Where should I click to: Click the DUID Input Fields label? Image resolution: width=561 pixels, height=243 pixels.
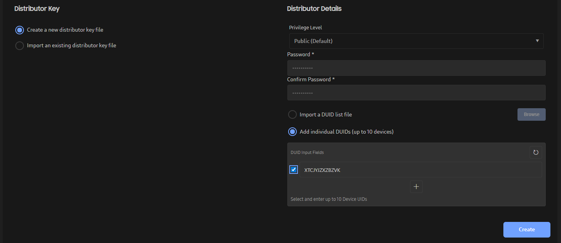point(307,152)
